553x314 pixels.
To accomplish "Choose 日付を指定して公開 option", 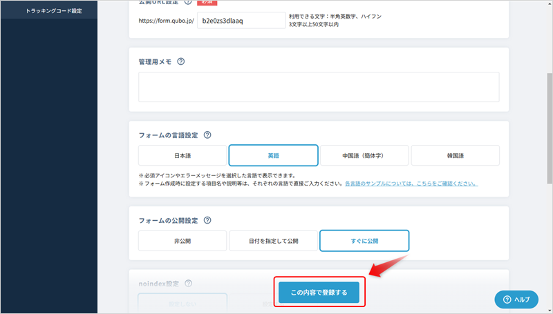I will click(273, 241).
